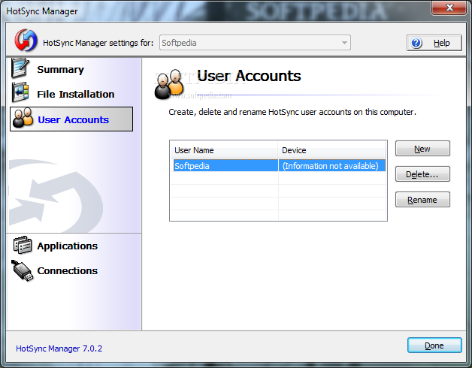Click the User Name column header
Screen dimensions: 472x368
224,150
